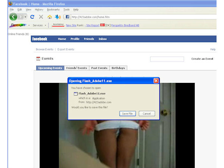
Task: Click the Firefox icon in title bar
Action: point(10,4)
